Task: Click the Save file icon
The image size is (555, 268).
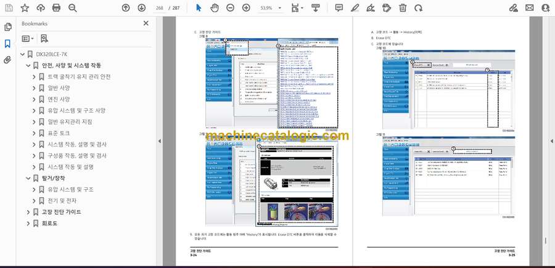Action: [9, 8]
